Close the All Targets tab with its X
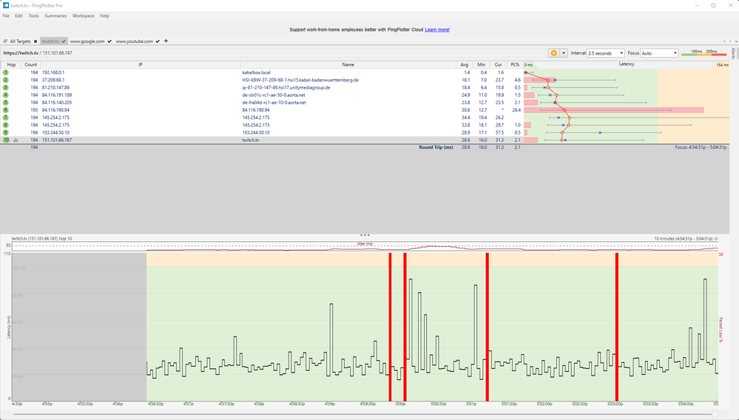Image resolution: width=739 pixels, height=420 pixels. click(36, 41)
